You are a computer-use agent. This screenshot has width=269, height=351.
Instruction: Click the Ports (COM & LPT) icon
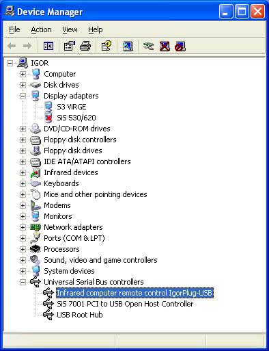(x=36, y=238)
